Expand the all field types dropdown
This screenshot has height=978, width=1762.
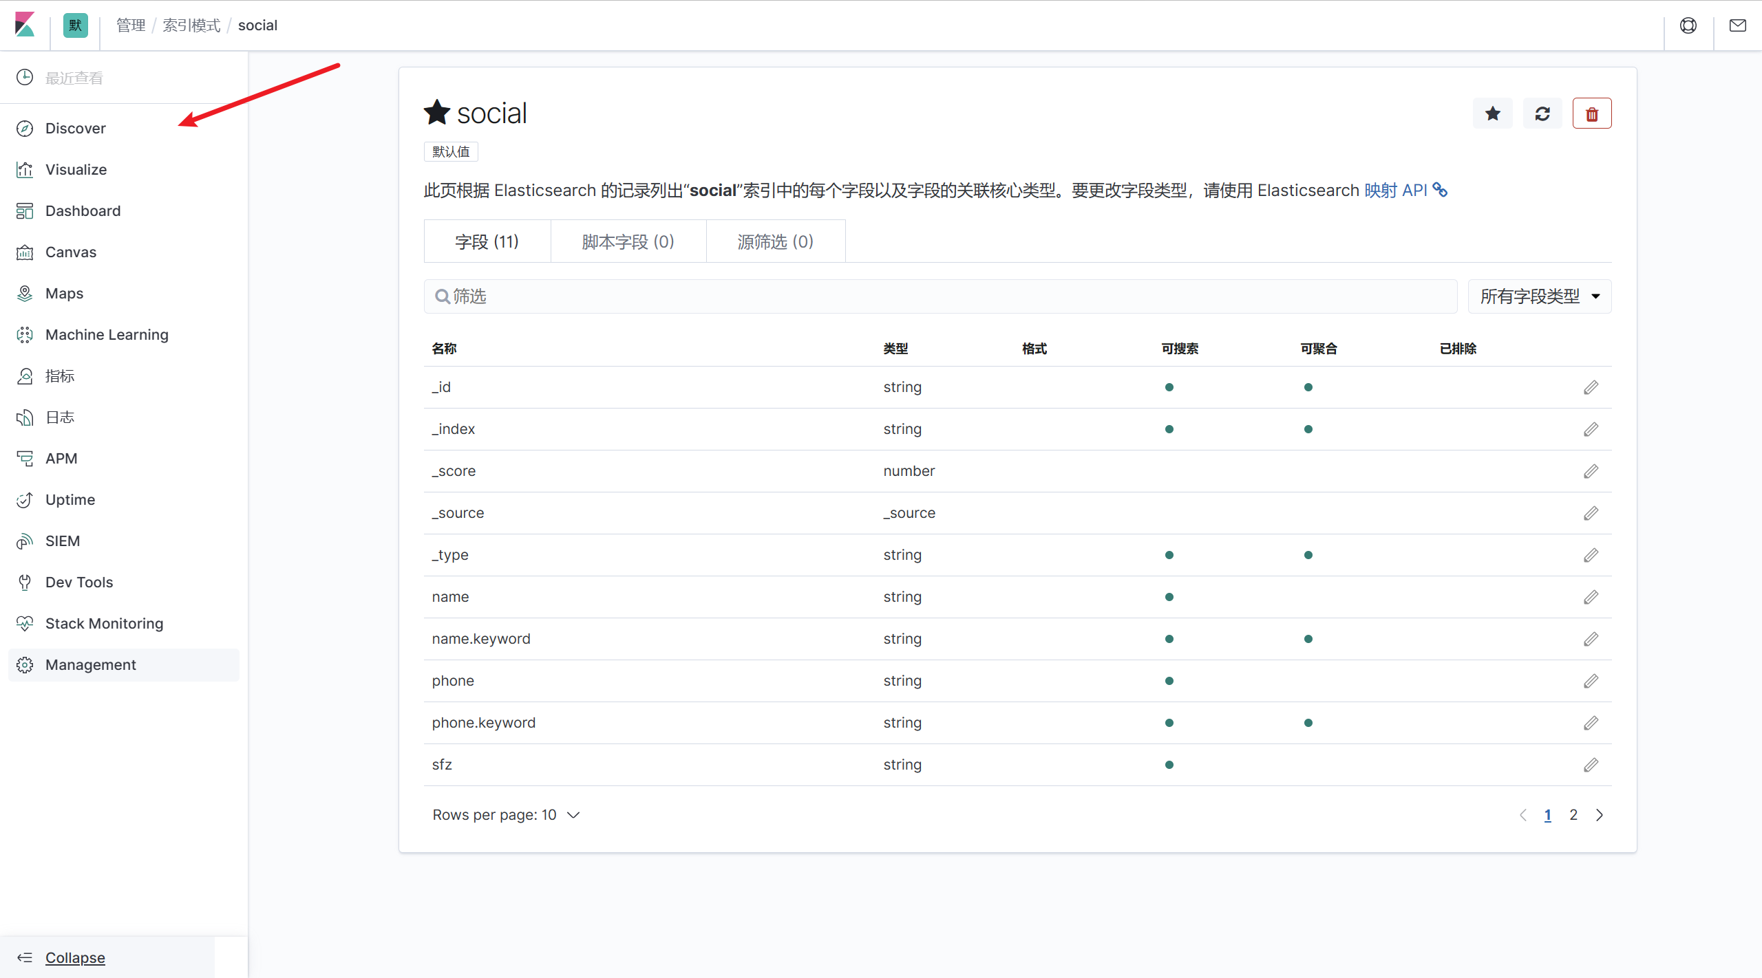pyautogui.click(x=1539, y=296)
